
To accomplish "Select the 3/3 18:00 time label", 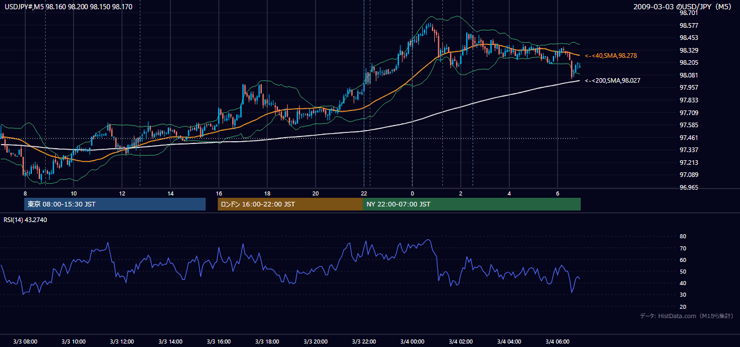I will pyautogui.click(x=267, y=341).
